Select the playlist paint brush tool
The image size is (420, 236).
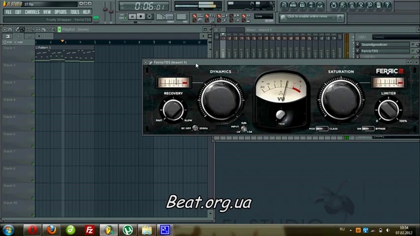pos(22,29)
